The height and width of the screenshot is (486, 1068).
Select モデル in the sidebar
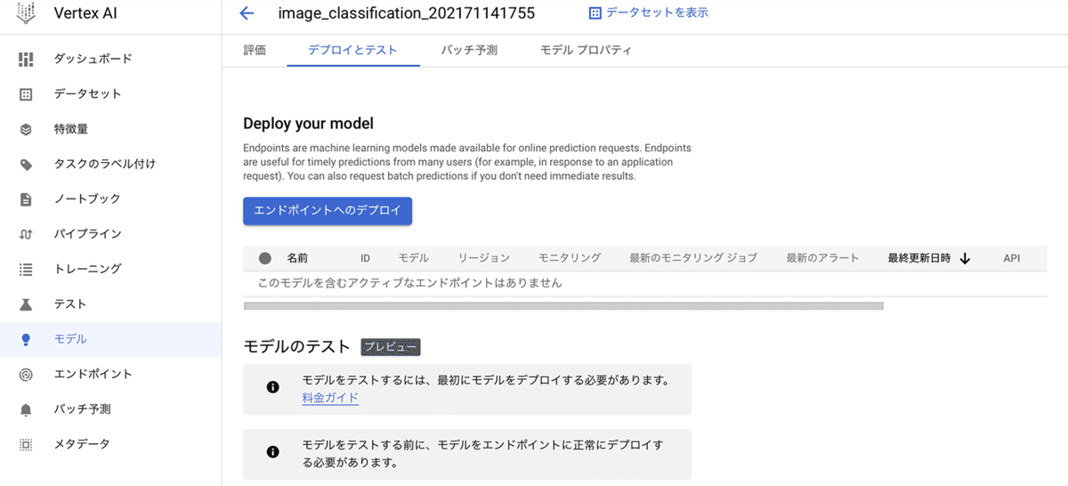click(70, 339)
